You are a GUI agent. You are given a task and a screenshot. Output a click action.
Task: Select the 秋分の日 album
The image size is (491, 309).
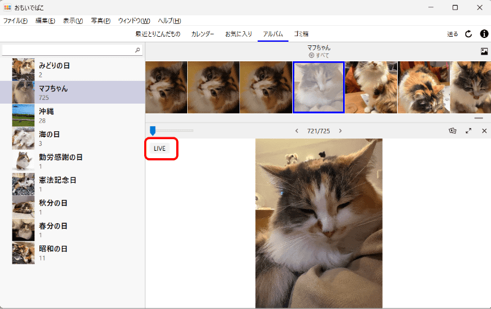[x=72, y=207]
